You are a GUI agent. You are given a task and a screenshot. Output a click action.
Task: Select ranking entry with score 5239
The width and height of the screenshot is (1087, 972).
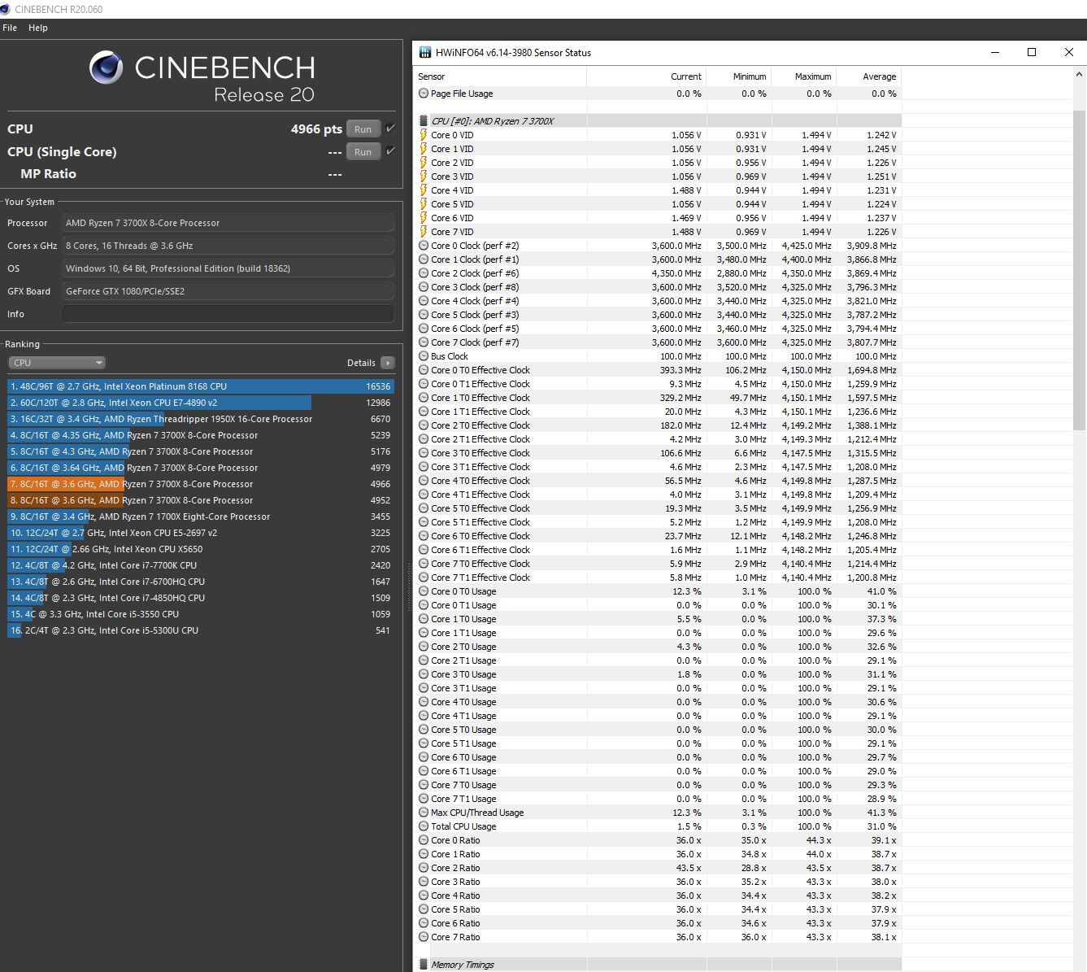(x=201, y=435)
